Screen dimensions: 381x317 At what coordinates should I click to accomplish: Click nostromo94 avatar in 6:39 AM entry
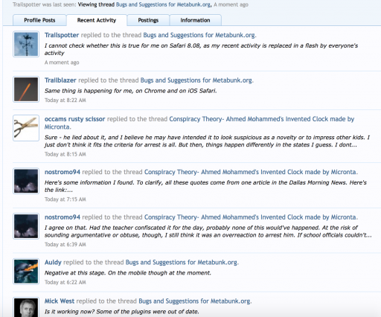[x=26, y=226]
